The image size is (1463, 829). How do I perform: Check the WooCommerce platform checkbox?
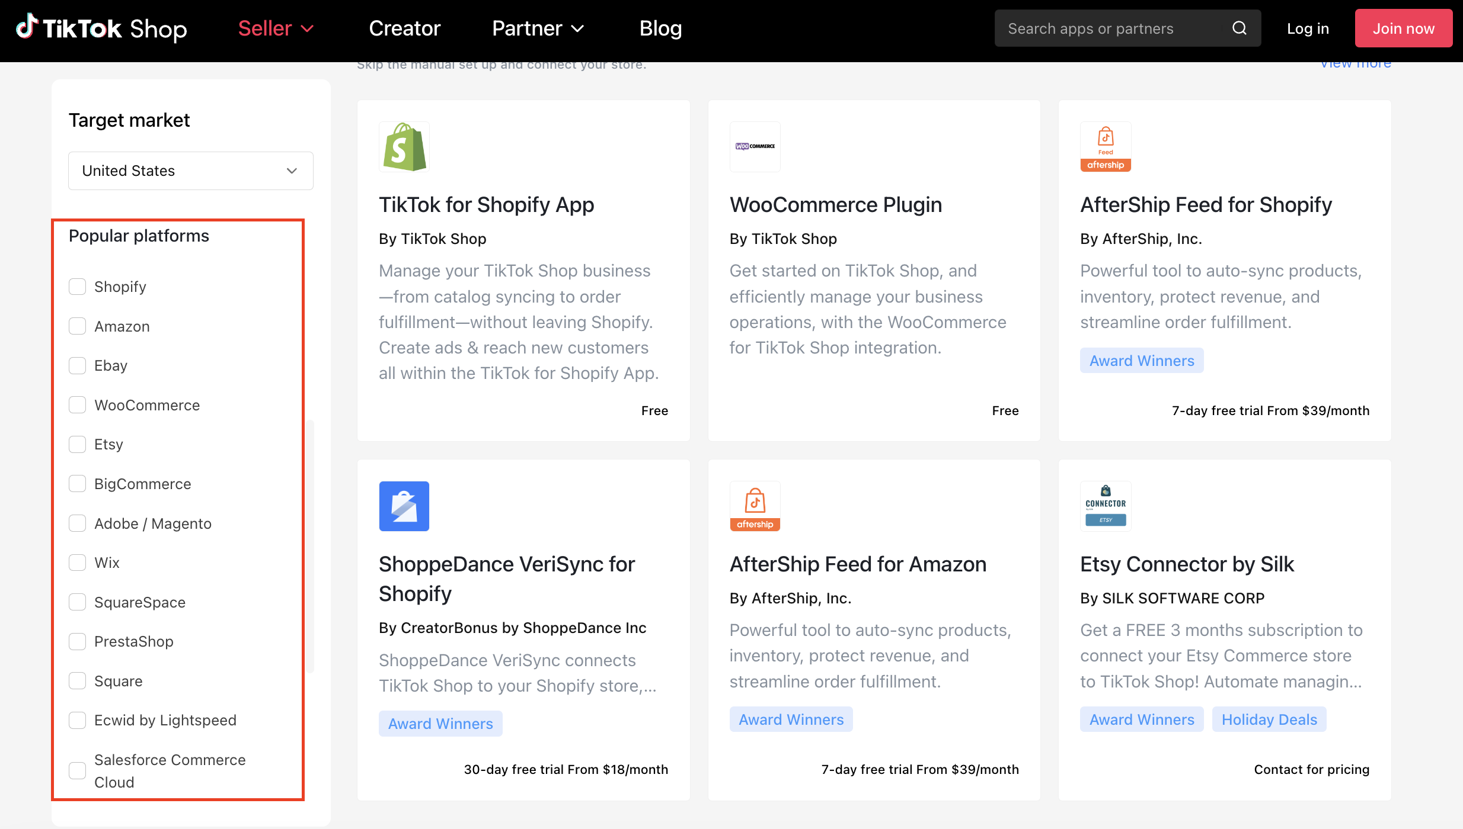pyautogui.click(x=77, y=405)
